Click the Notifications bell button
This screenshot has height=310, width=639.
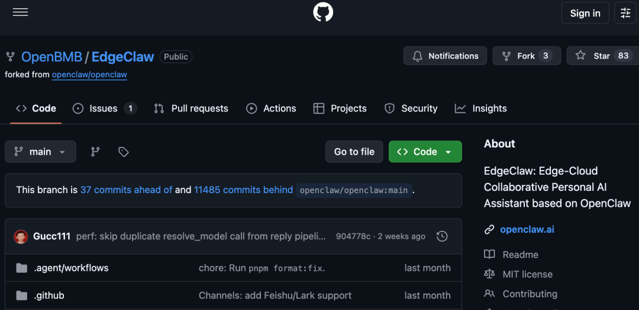[x=445, y=56]
